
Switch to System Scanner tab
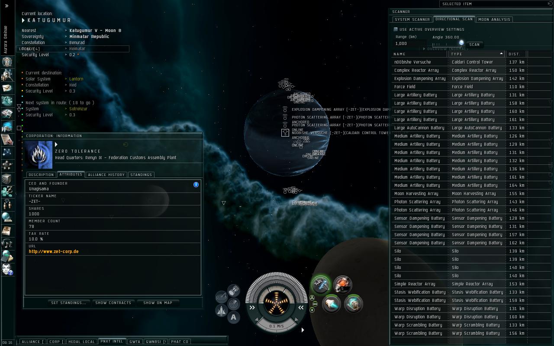pyautogui.click(x=412, y=19)
